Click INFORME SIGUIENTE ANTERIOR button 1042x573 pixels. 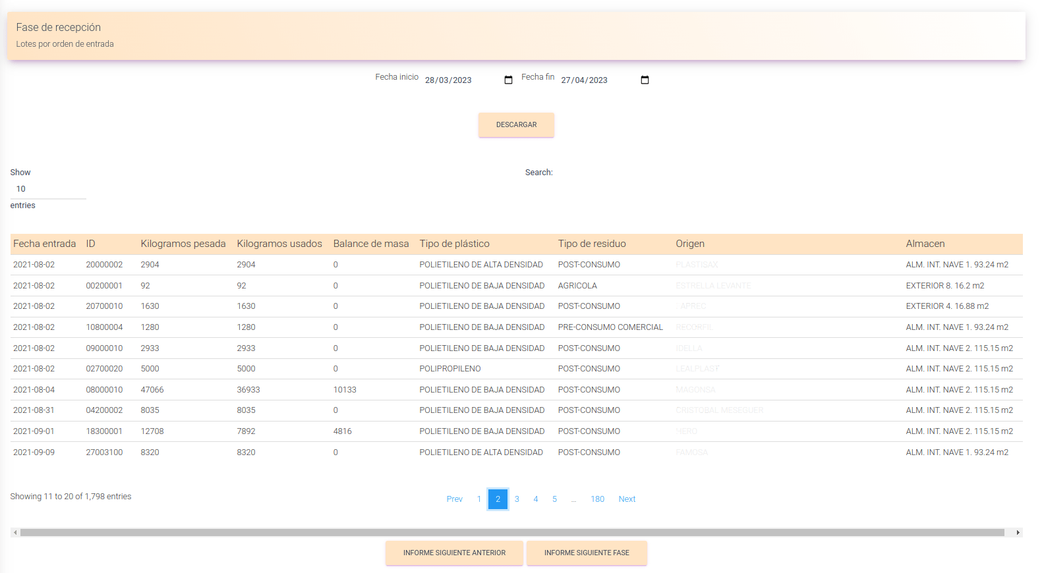[454, 553]
